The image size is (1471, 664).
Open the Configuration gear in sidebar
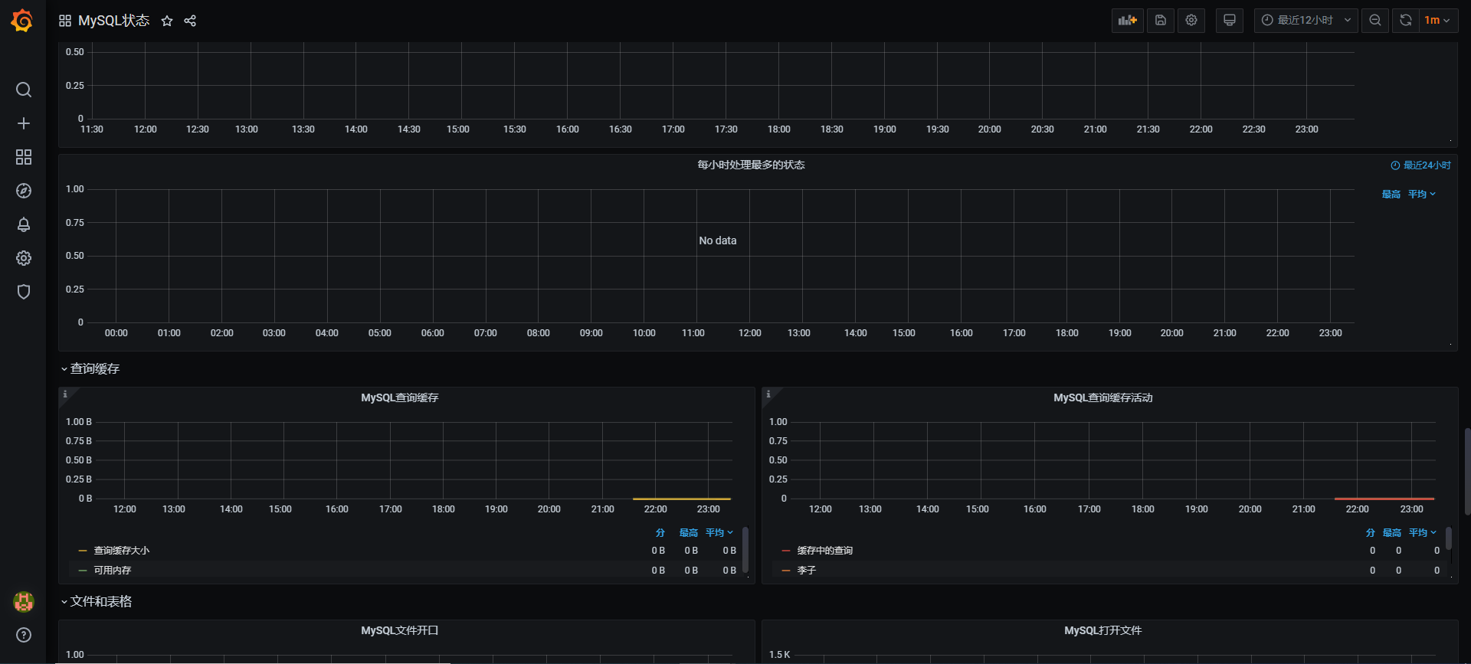24,258
